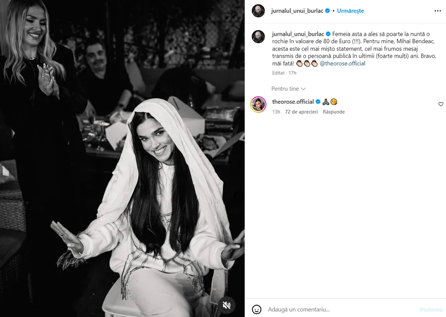Open the three-dot more options menu
This screenshot has width=446, height=317.
click(438, 11)
